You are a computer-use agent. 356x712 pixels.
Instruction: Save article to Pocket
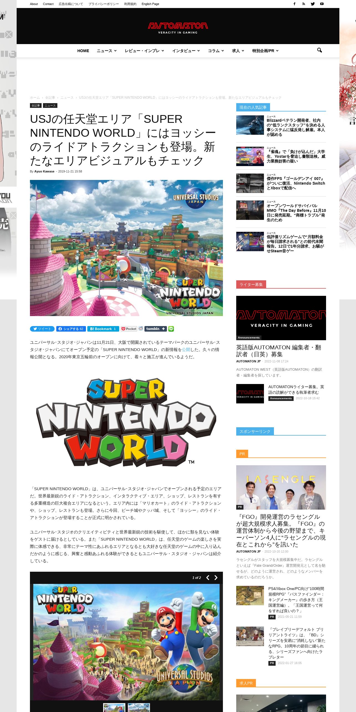pos(129,329)
